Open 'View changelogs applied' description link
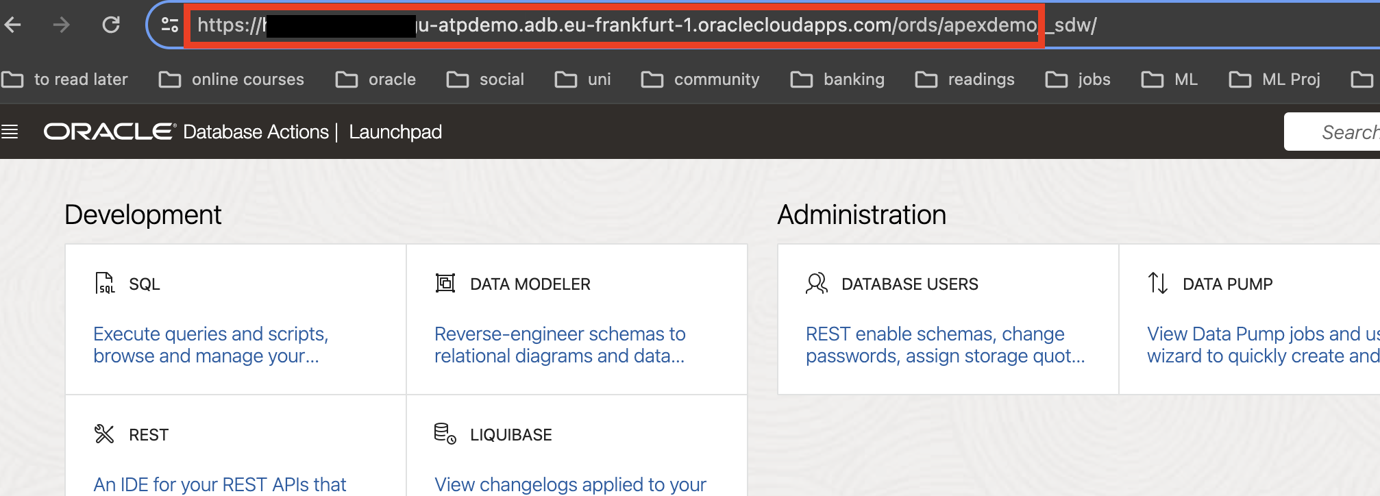 tap(570, 484)
